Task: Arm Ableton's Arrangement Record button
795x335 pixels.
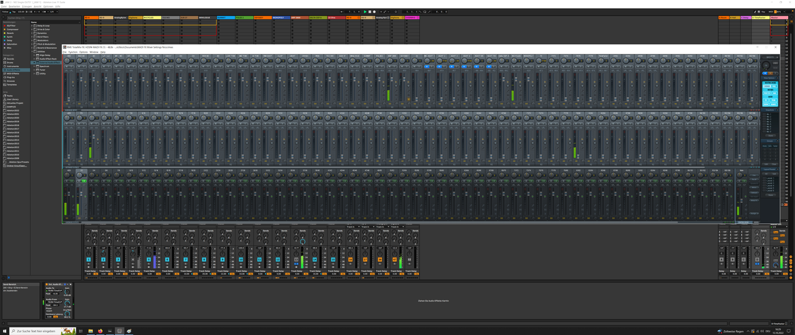Action: (374, 12)
